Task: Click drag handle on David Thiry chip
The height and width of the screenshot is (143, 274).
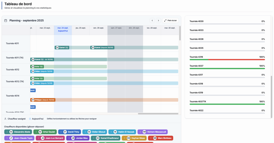Action: [61, 132]
